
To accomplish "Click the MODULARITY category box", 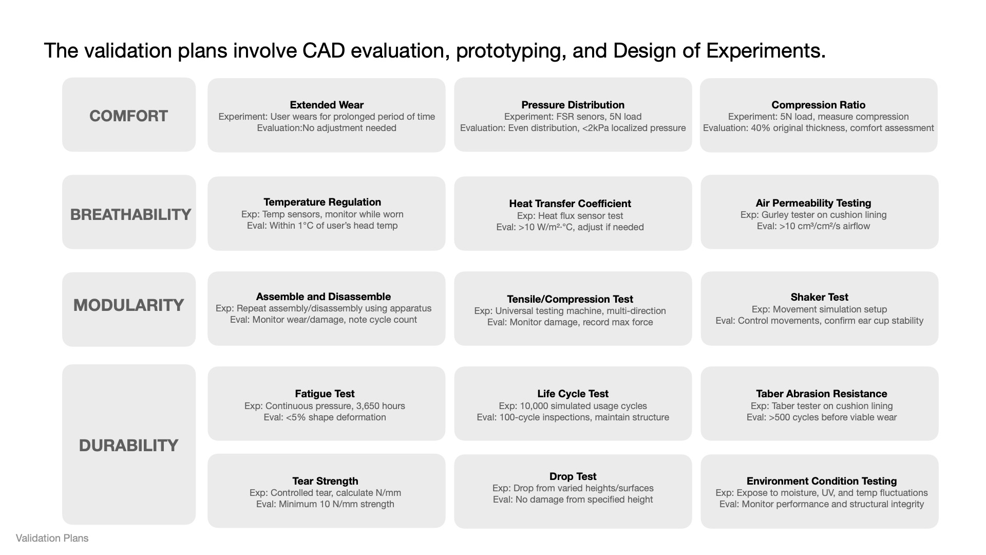I will click(x=129, y=309).
